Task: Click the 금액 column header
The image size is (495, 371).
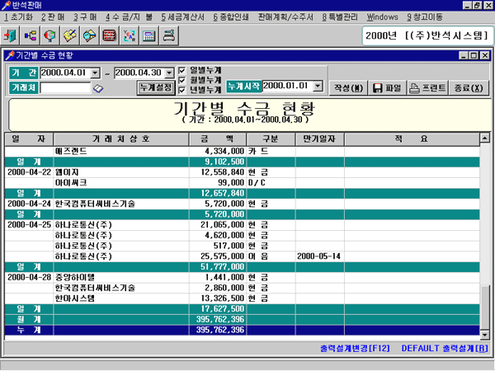Action: click(218, 139)
